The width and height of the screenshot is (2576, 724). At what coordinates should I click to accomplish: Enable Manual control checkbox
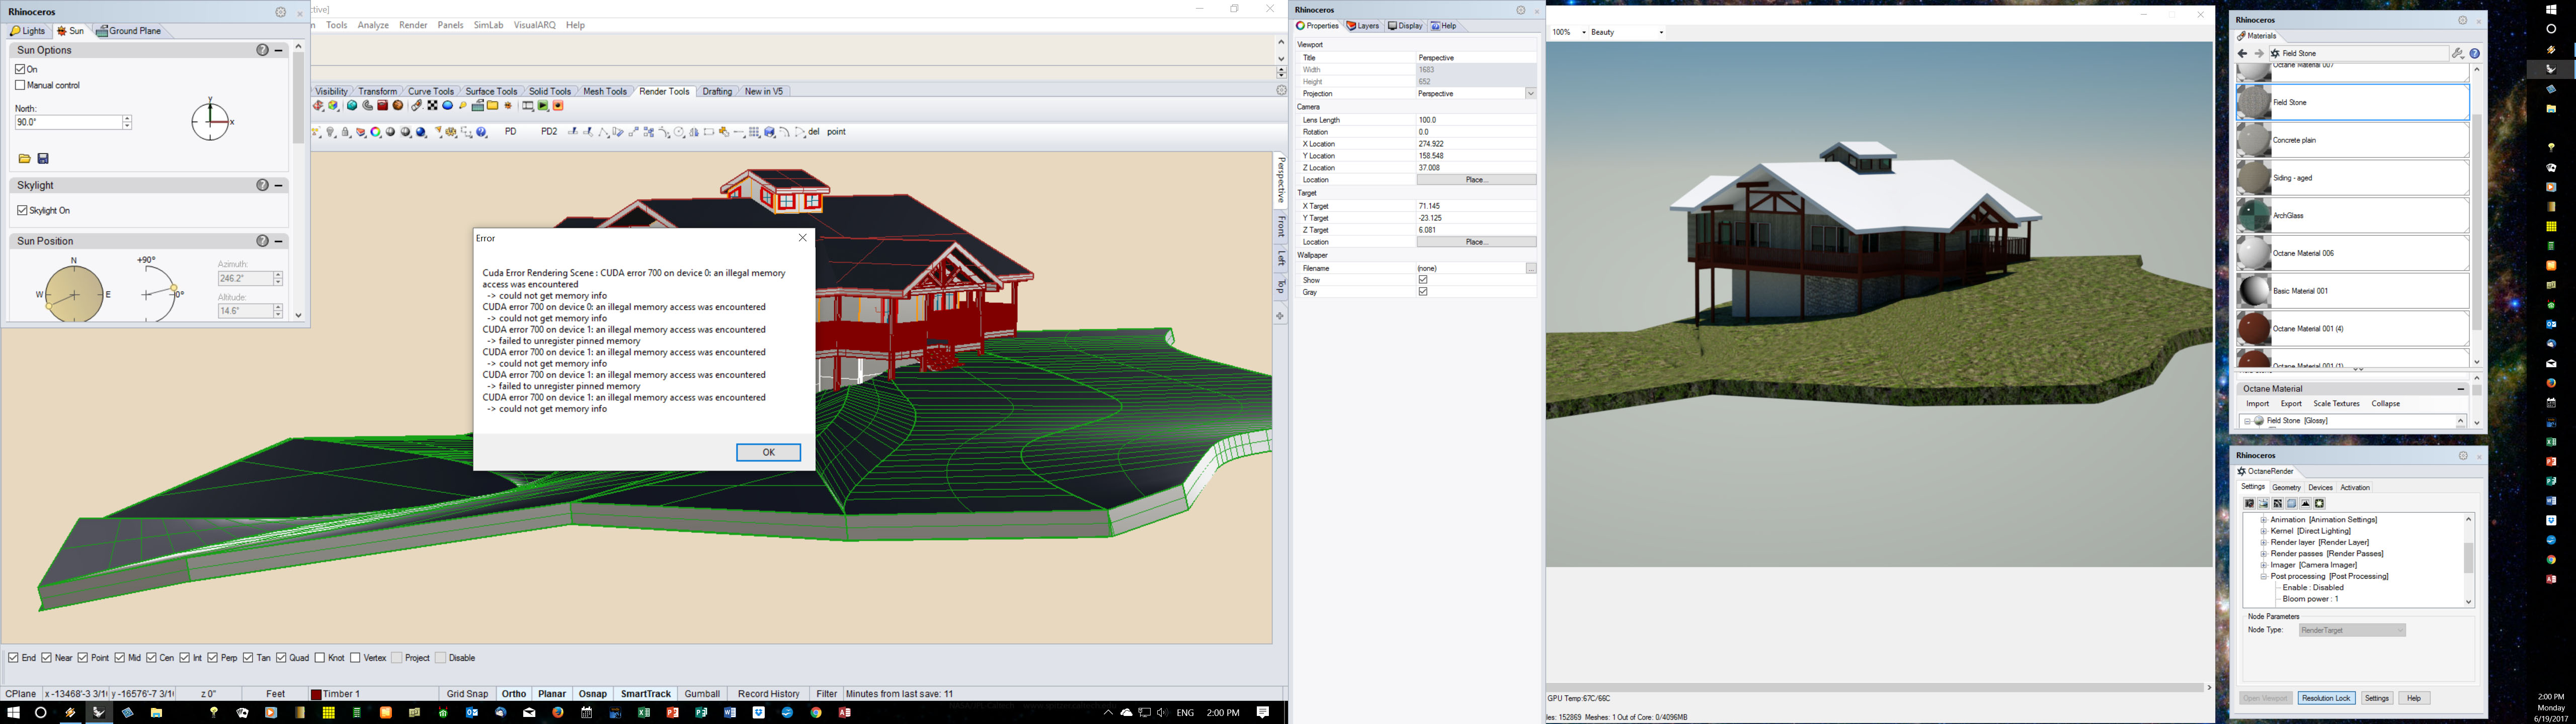tap(20, 85)
